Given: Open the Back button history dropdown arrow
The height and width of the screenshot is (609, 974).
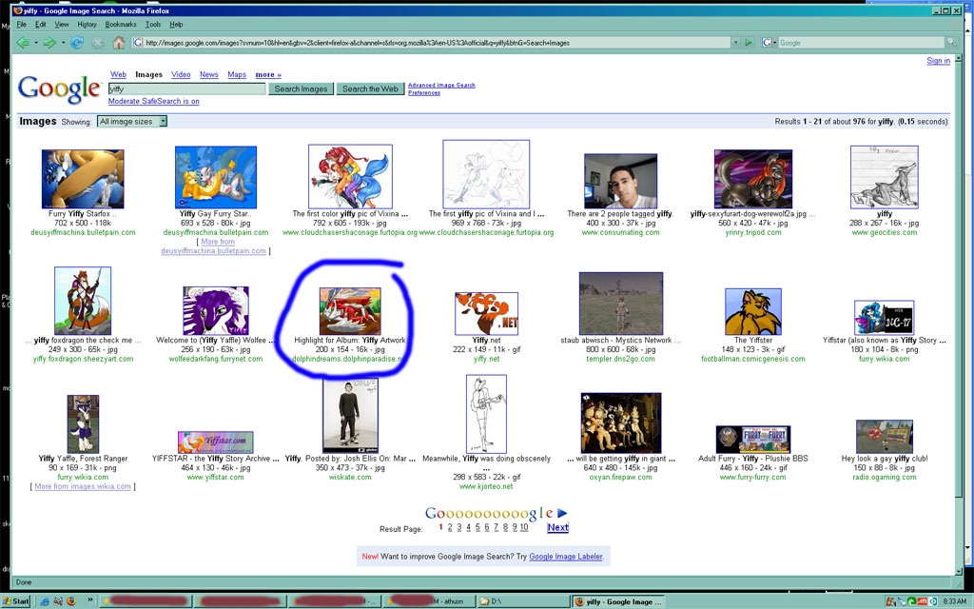Looking at the screenshot, I should pos(35,42).
